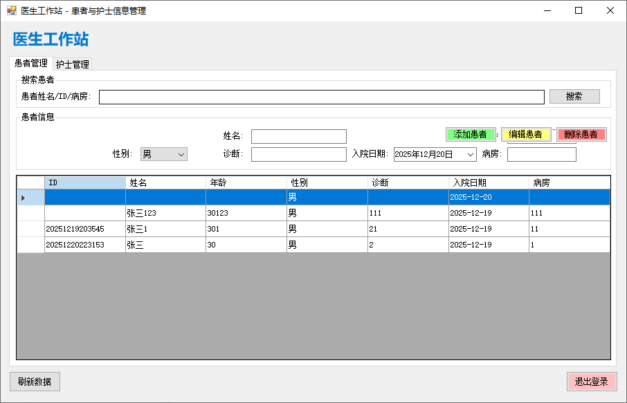Select the ID cell 20251220223153

84,245
